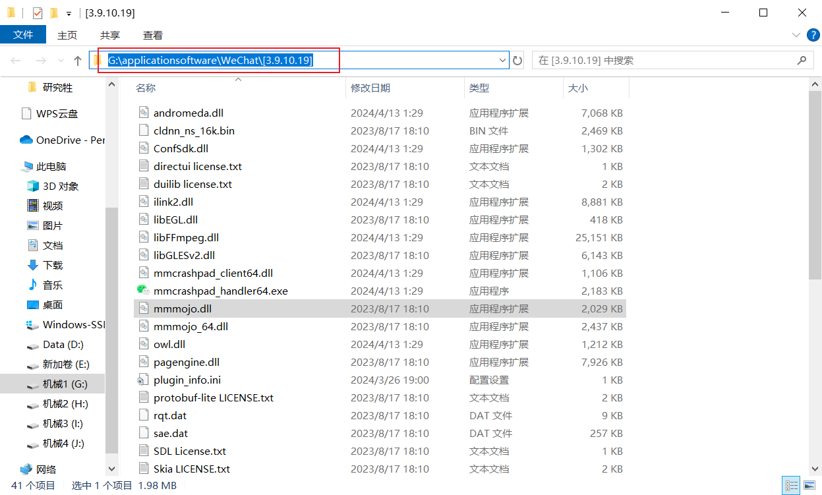This screenshot has height=495, width=822.
Task: Sort files by 修改日期 column header
Action: (x=405, y=88)
